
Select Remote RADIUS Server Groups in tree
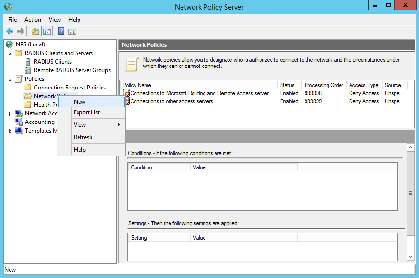(72, 70)
